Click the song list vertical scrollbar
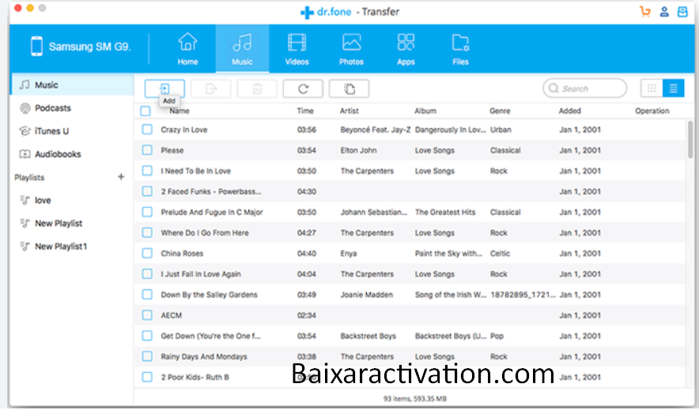 coord(690,139)
